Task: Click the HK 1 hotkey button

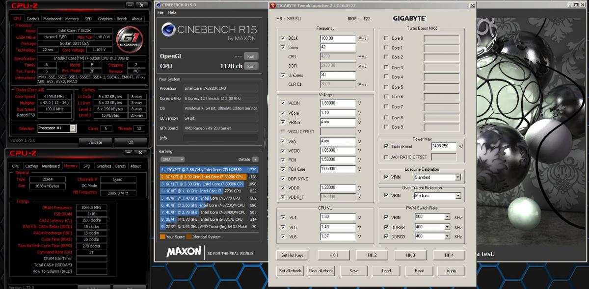Action: pos(334,255)
